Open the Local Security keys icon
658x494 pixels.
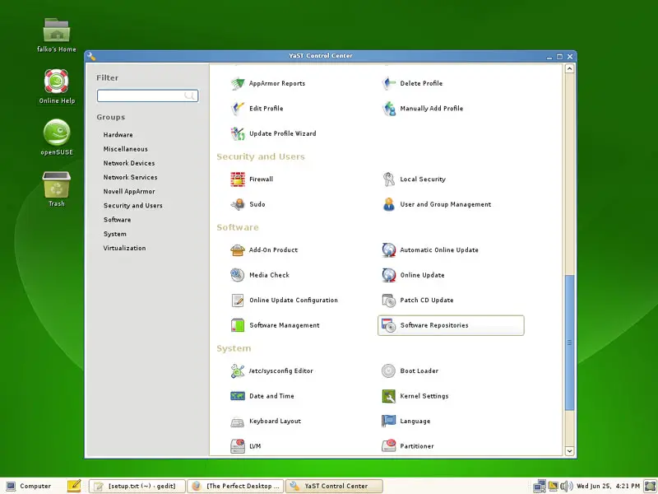point(388,179)
